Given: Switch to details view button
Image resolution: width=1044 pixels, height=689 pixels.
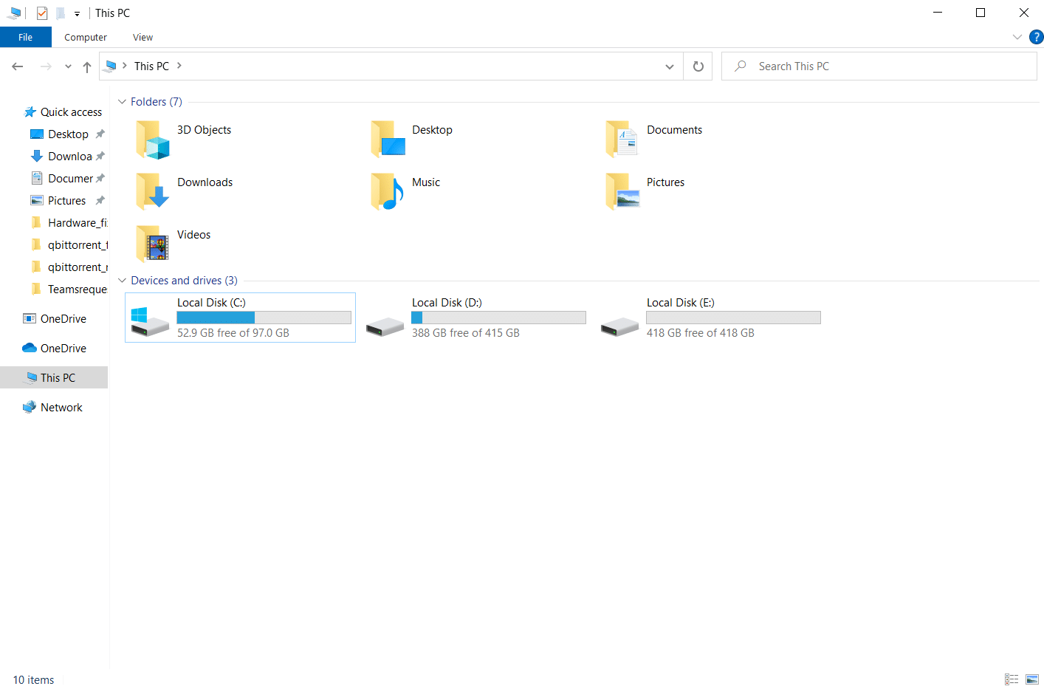Looking at the screenshot, I should [1012, 679].
